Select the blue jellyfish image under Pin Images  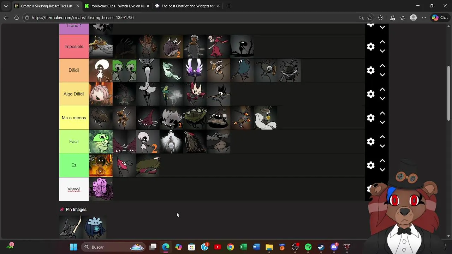(x=95, y=228)
